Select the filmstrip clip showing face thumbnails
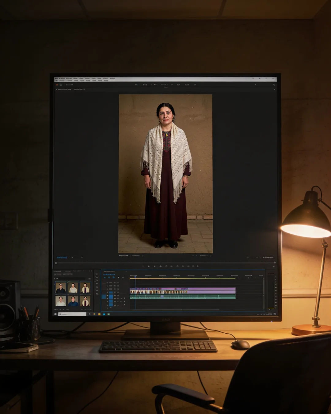Image resolution: width=331 pixels, height=414 pixels. pyautogui.click(x=158, y=292)
